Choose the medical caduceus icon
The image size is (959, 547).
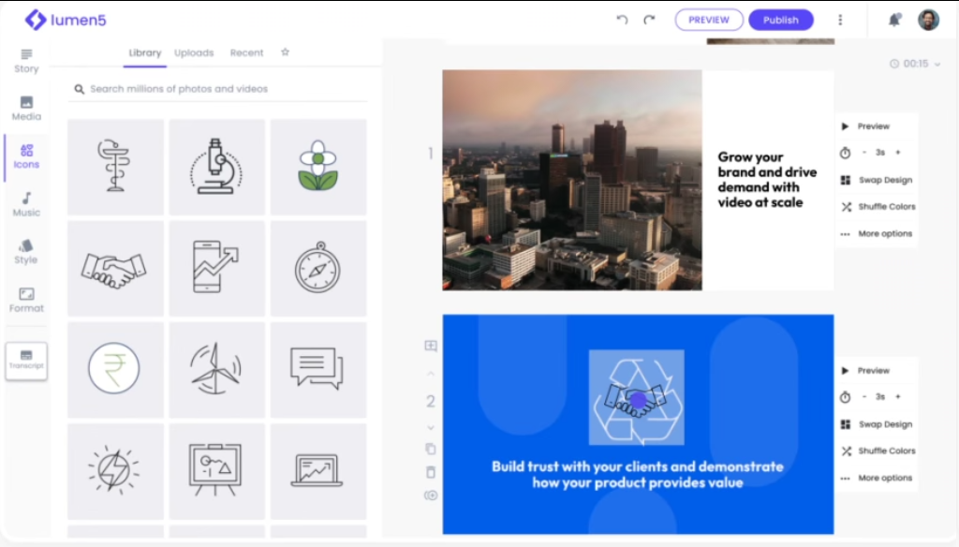coord(115,167)
